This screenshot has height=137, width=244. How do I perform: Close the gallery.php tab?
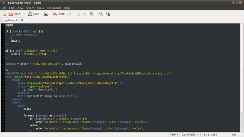(22, 20)
